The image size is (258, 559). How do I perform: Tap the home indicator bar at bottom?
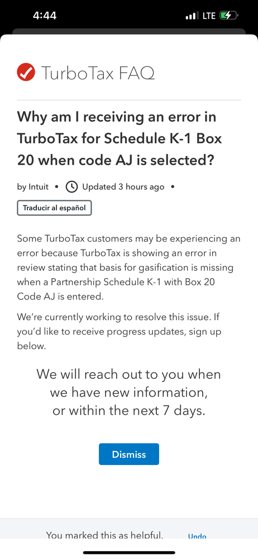129,553
